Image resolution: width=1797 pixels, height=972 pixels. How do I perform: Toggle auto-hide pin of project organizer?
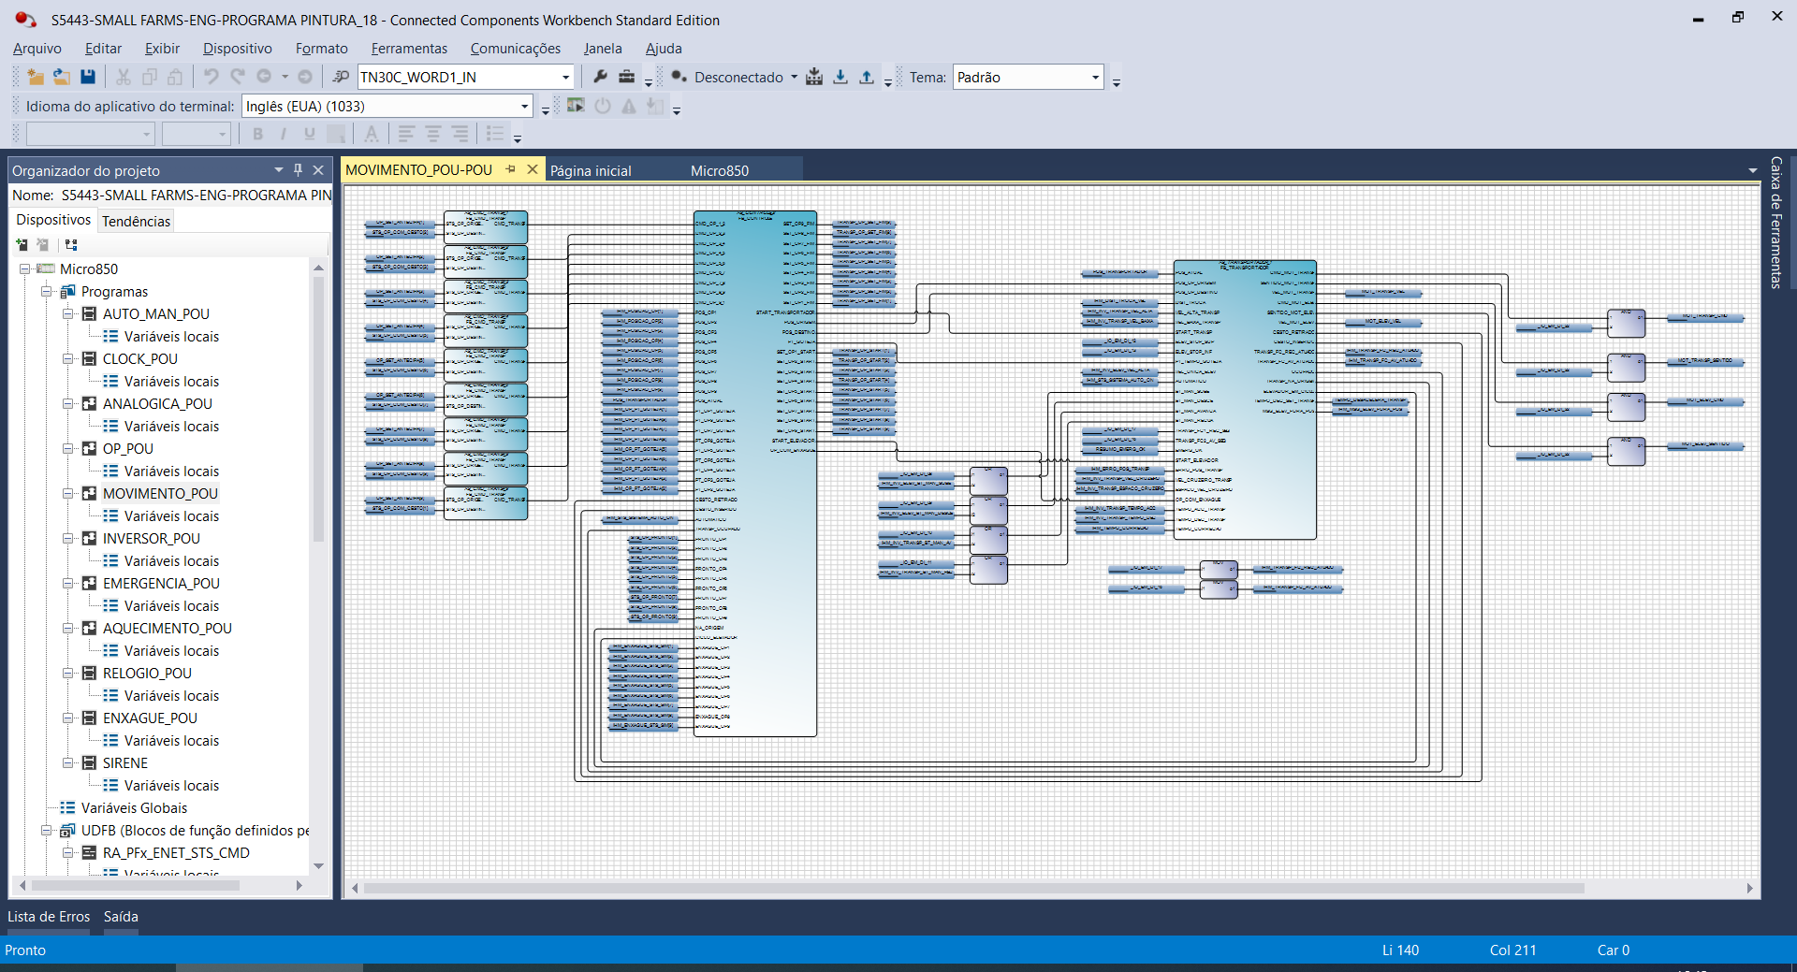coord(298,170)
